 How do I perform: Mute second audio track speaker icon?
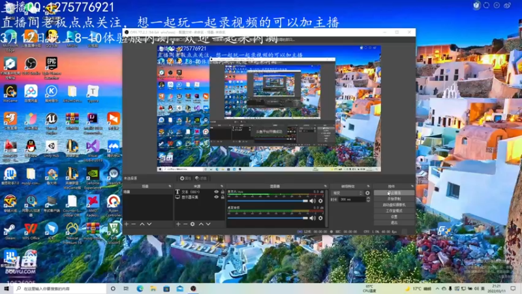click(x=313, y=218)
